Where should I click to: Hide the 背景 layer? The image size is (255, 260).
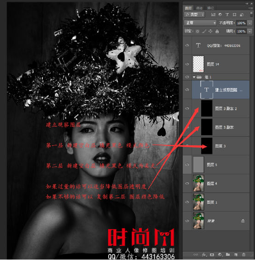coord(187,221)
